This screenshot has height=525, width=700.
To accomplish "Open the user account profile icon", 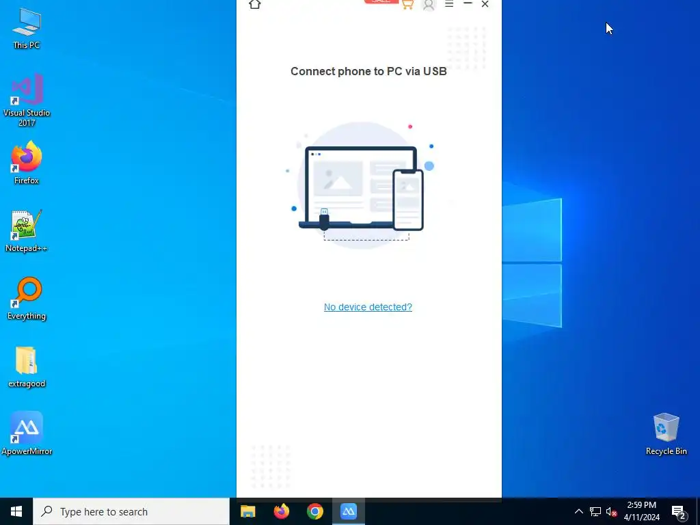I will pyautogui.click(x=429, y=5).
